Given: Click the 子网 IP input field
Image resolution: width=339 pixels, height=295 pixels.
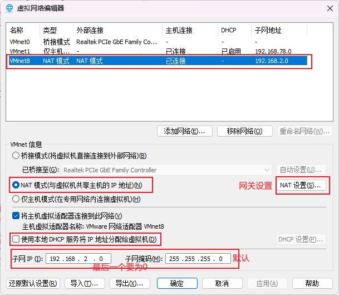Looking at the screenshot, I should 78,259.
